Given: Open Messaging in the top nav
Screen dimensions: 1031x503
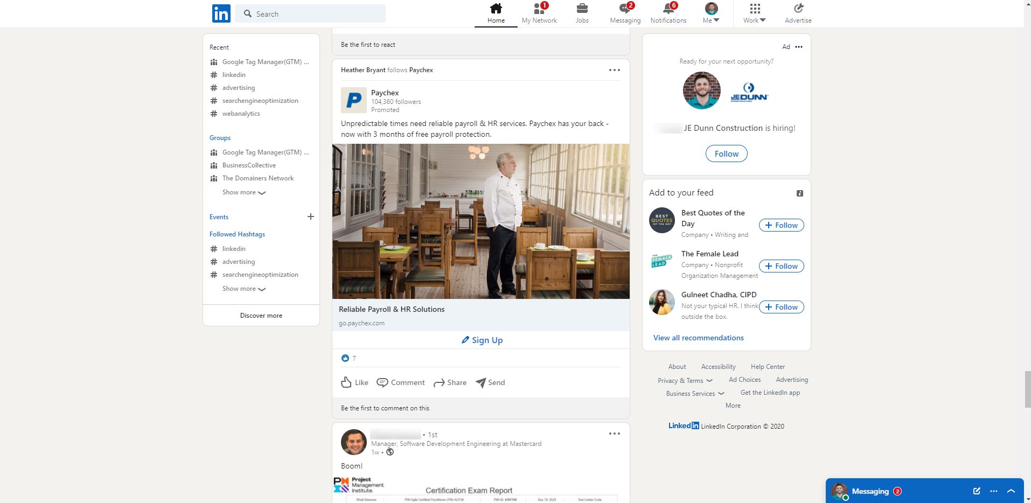Looking at the screenshot, I should (625, 13).
